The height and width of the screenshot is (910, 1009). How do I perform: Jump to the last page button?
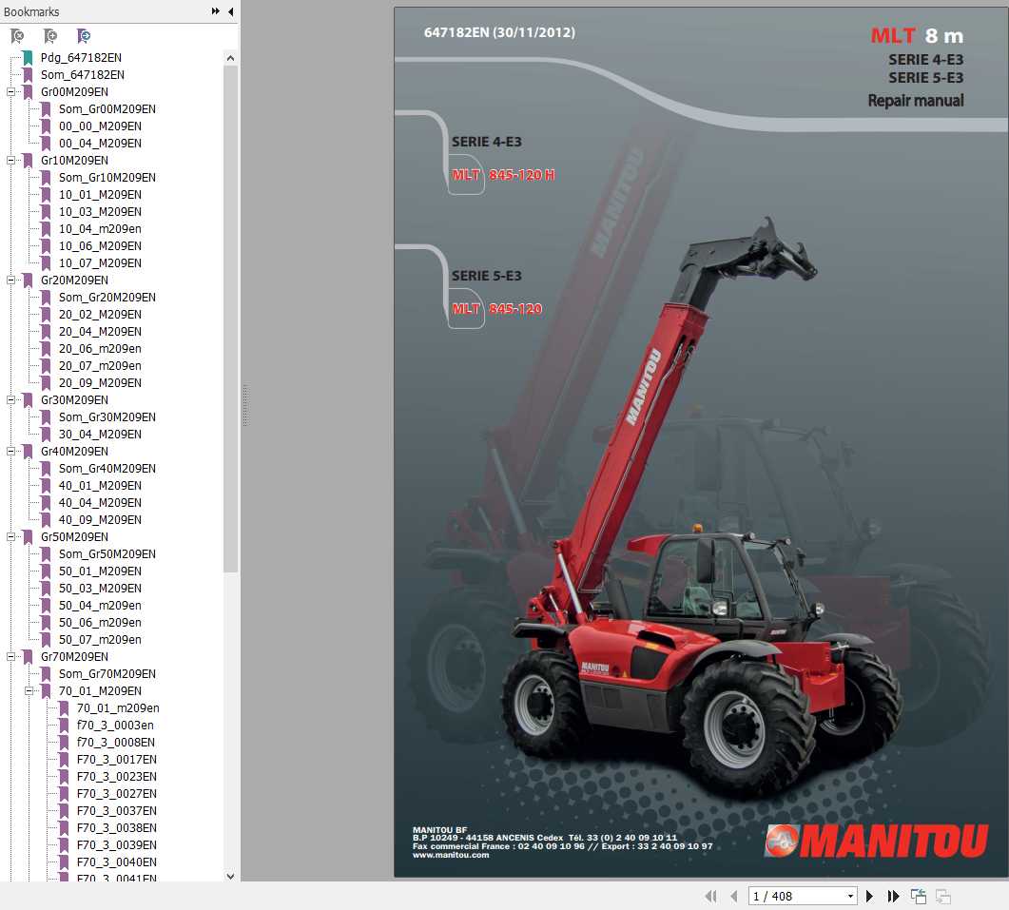tap(893, 896)
